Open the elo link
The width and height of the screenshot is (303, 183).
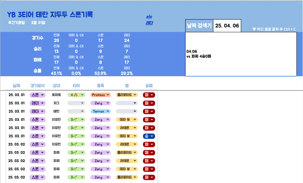coord(149,16)
